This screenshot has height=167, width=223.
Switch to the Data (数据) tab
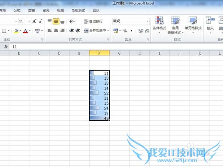click(32, 11)
